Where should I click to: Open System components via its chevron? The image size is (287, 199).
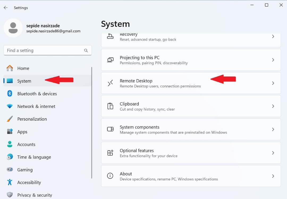[x=273, y=129]
